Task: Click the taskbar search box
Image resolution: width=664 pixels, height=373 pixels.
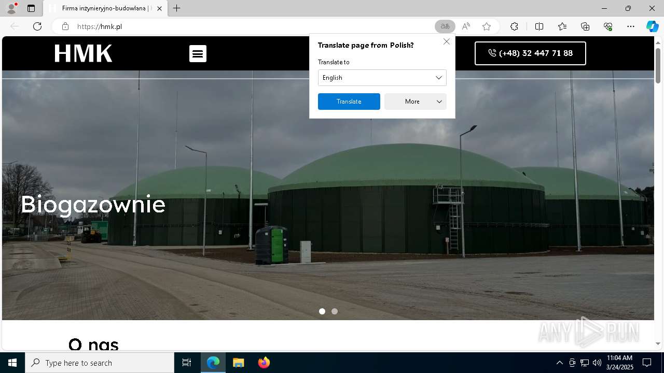Action: click(100, 363)
